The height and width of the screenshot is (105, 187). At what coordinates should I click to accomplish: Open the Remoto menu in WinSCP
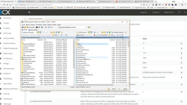(x=54, y=24)
